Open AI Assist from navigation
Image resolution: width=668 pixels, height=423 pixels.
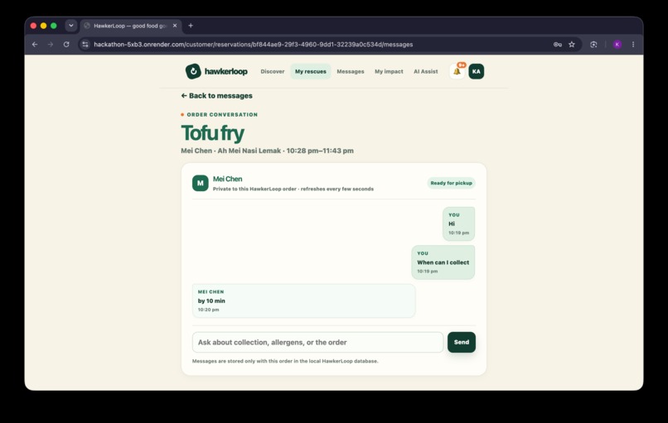(x=426, y=71)
